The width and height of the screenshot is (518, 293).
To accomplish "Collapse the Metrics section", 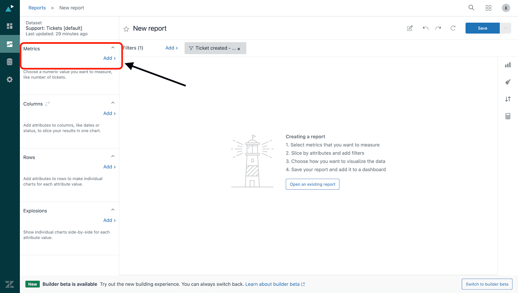I will point(113,48).
